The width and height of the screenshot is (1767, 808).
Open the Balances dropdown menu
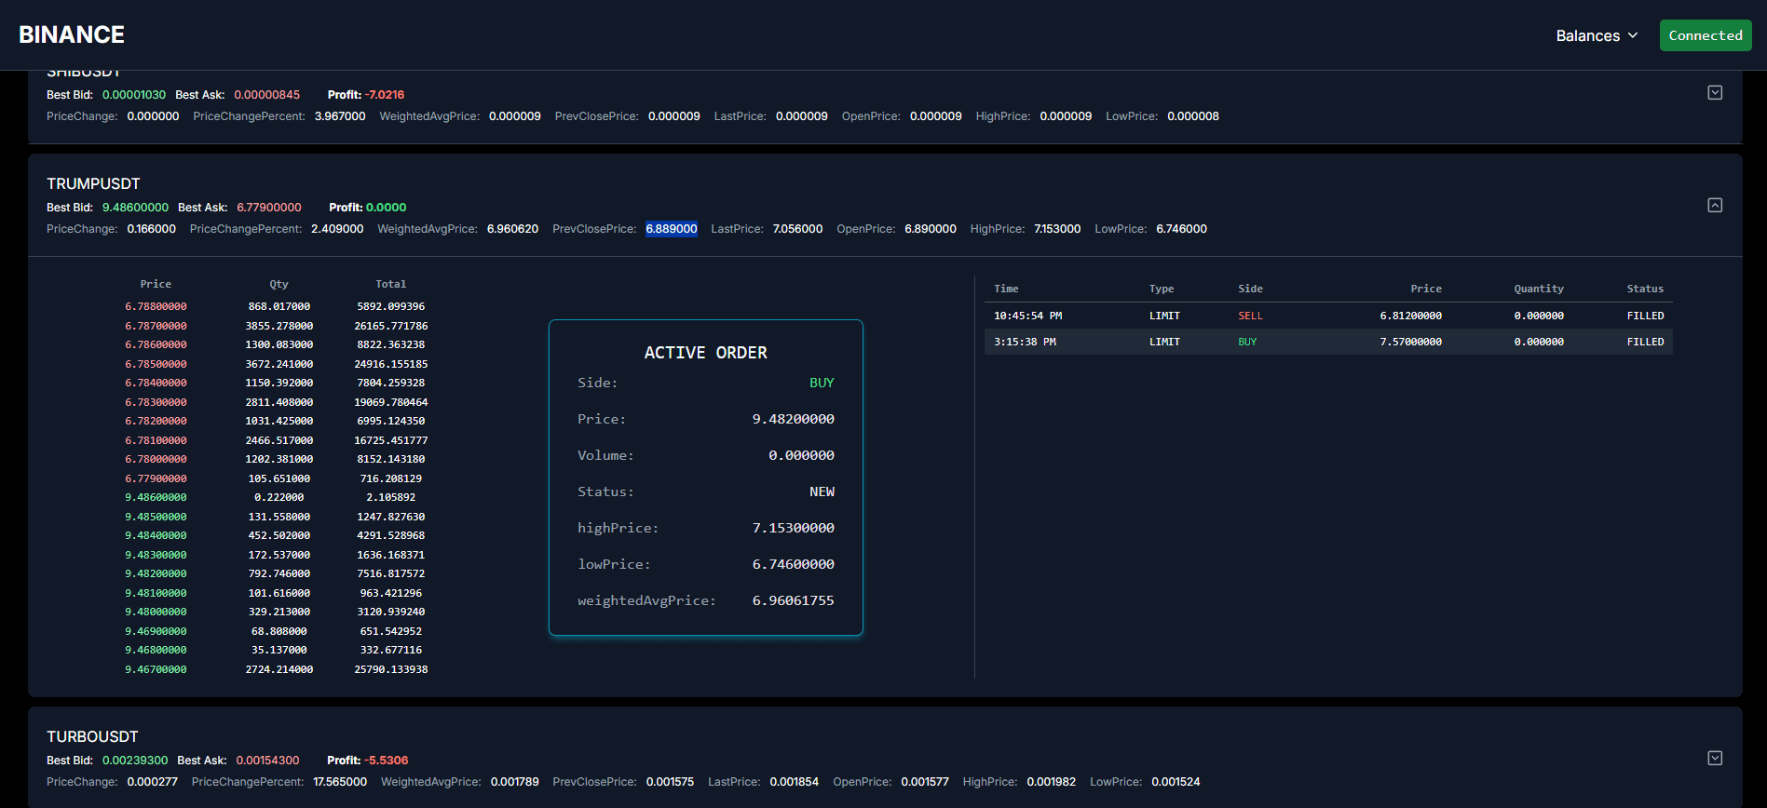tap(1596, 35)
